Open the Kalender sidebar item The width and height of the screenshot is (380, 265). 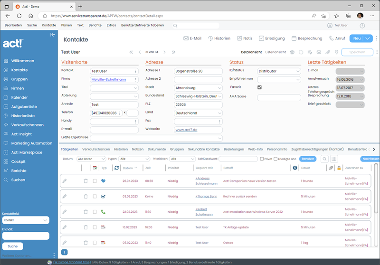19,97
